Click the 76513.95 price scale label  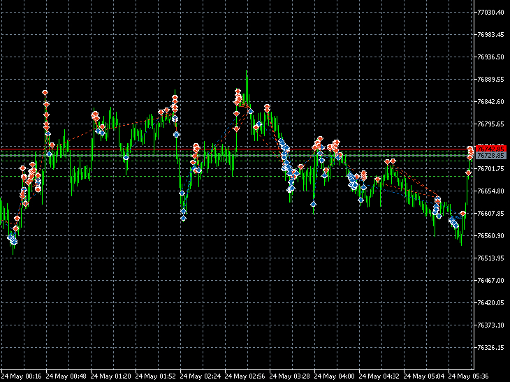click(490, 258)
